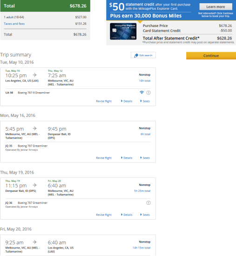236x256 pixels.
Task: Open the 16h total duration link
Action: pos(145,81)
